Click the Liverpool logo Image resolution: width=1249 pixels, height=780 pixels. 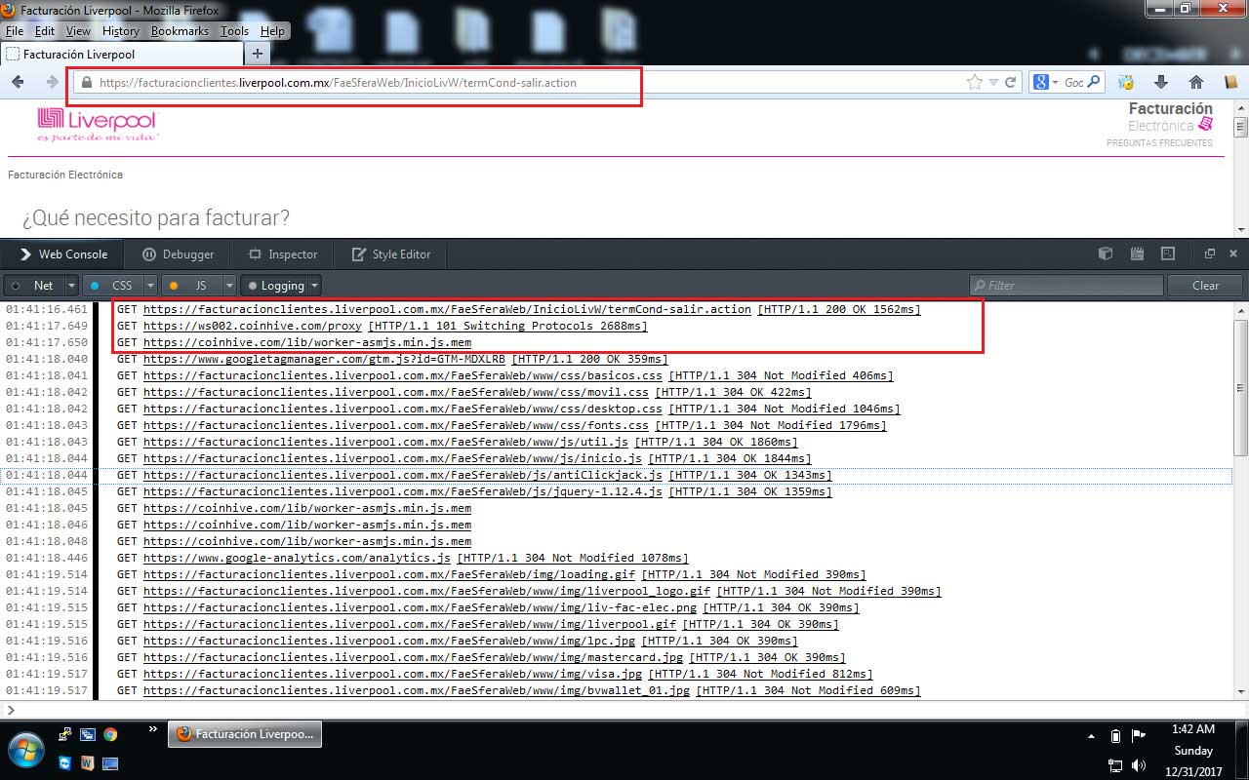point(98,125)
